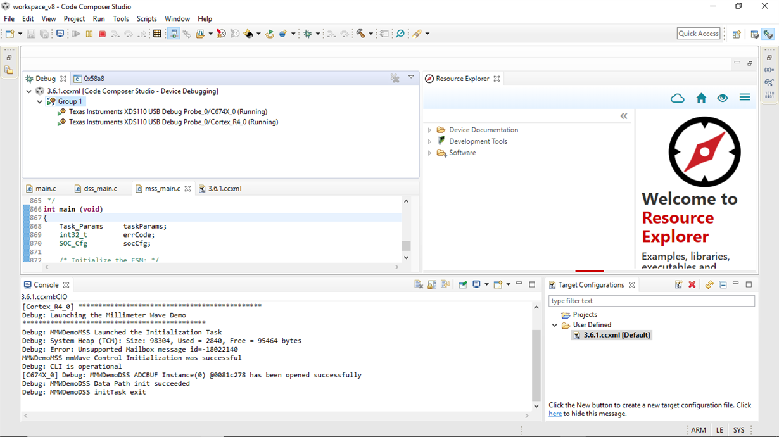Select the 0x58a8 tab
779x437 pixels.
click(x=89, y=79)
